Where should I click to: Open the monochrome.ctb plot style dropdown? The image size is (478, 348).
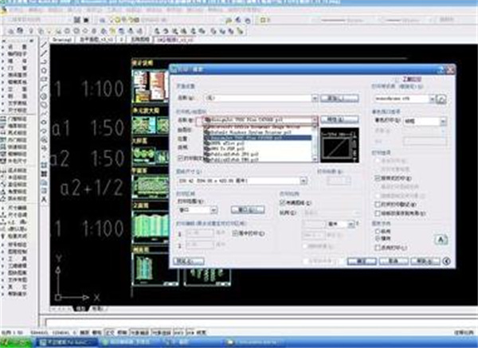[x=433, y=100]
